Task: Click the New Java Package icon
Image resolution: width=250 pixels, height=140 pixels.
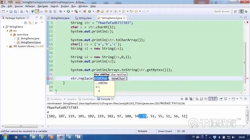Action: pyautogui.click(x=85, y=11)
